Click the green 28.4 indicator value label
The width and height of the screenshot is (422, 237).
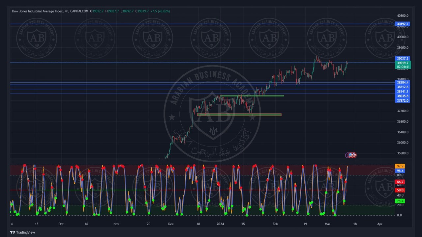coord(400,201)
